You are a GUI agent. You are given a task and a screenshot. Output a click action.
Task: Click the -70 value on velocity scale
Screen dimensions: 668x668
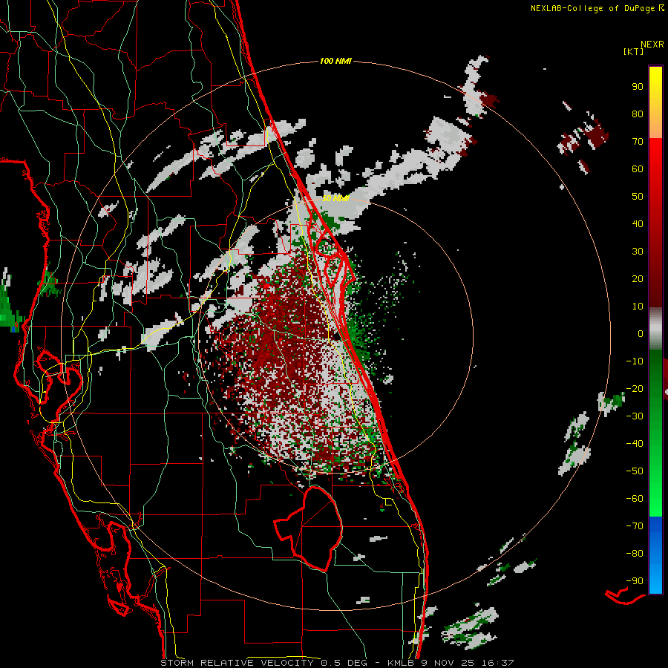point(635,526)
